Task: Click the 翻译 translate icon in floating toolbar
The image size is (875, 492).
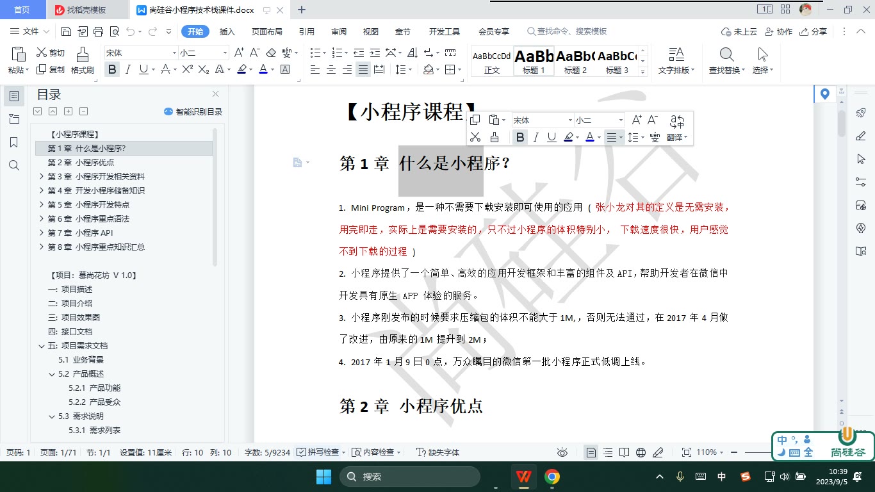Action: (677, 128)
